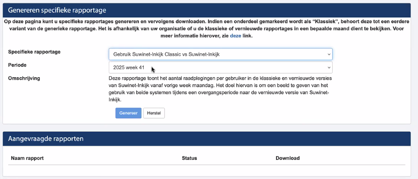This screenshot has height=179, width=418.
Task: Click the blue Genereer button
Action: [128, 113]
